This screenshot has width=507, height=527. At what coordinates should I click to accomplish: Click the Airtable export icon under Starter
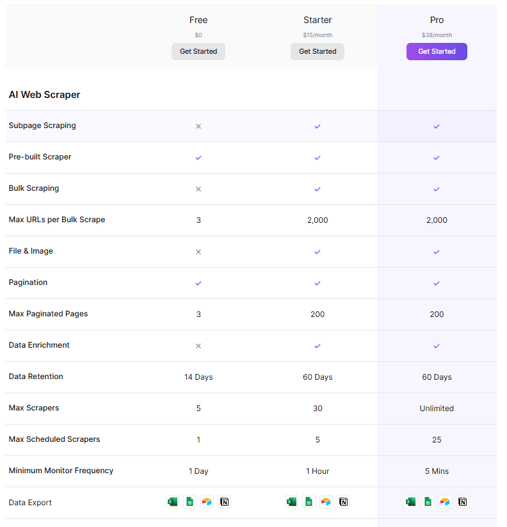coord(326,502)
